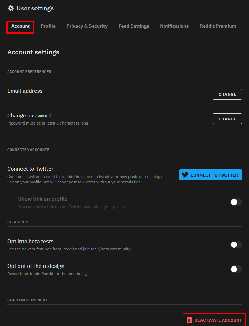
Task: Click 'Password must be at least 6 characters long'
Action: tap(48, 123)
